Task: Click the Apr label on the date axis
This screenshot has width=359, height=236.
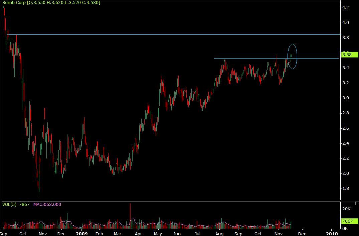Action: [x=138, y=234]
